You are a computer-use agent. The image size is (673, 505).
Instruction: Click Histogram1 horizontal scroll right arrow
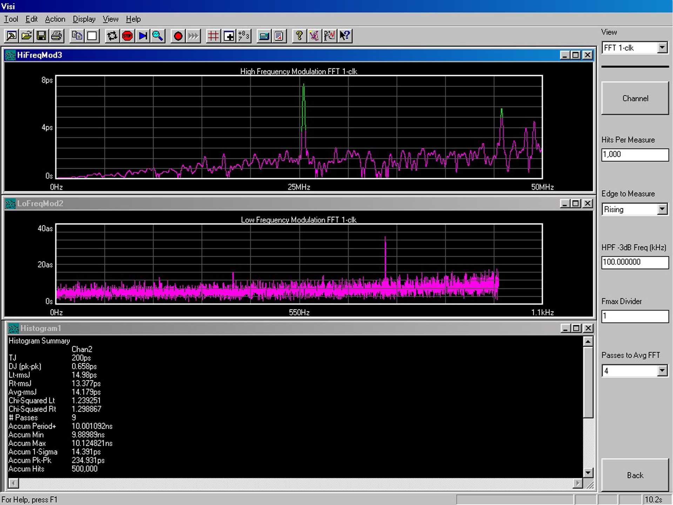(578, 483)
